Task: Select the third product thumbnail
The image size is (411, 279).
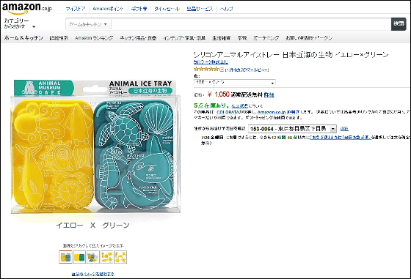Action: pyautogui.click(x=93, y=257)
